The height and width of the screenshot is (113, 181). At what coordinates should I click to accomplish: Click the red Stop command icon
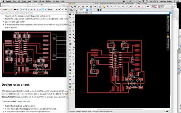(139, 7)
